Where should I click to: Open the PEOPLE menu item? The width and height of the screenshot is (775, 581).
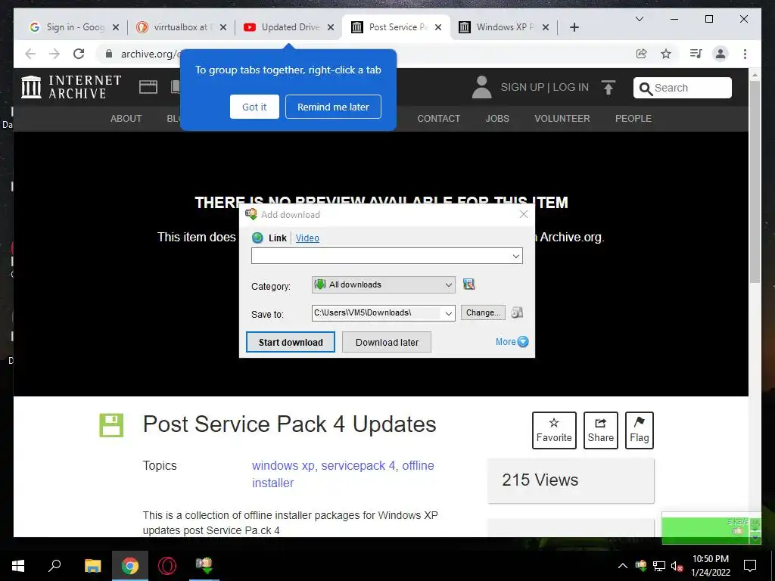tap(633, 119)
